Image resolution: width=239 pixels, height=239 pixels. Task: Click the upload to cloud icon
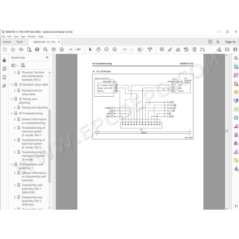21,50
